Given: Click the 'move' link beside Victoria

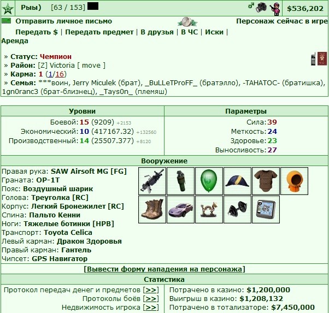Looking at the screenshot, I should pos(91,66).
